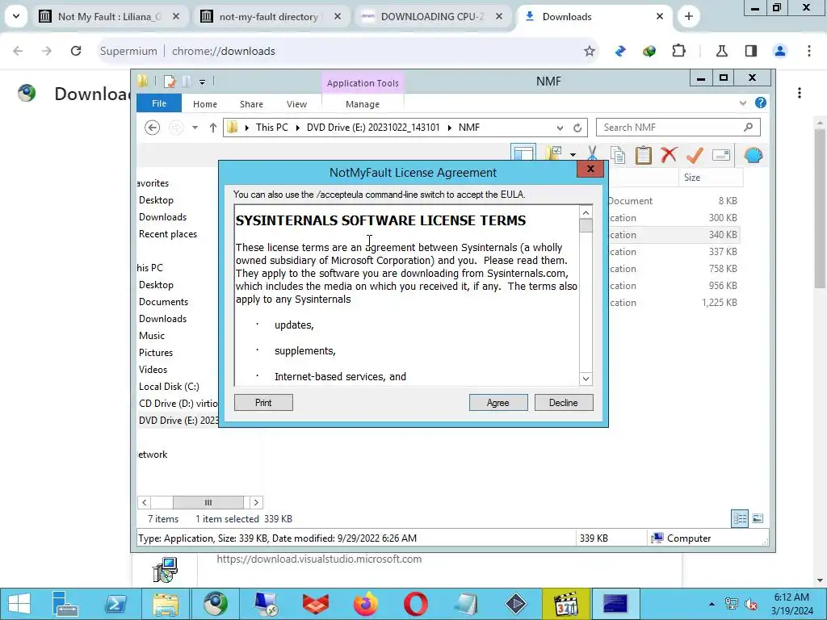
Task: Click DVD Drive (E:) breadcrumb in address bar
Action: click(373, 128)
